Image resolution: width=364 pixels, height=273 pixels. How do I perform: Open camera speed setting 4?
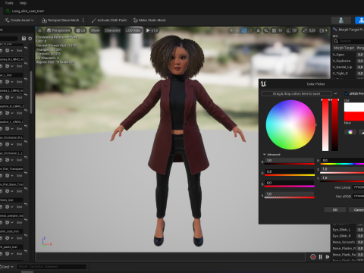point(323,30)
